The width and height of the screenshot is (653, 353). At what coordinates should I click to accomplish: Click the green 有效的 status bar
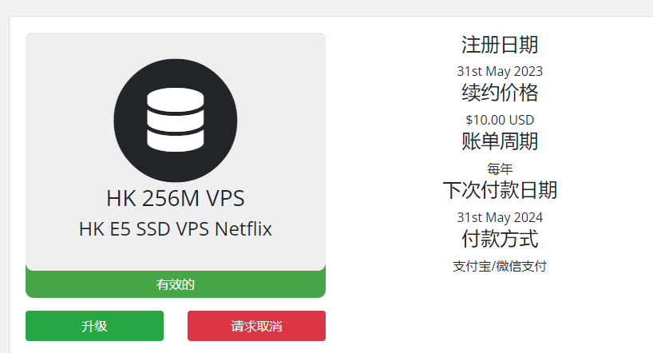point(176,284)
